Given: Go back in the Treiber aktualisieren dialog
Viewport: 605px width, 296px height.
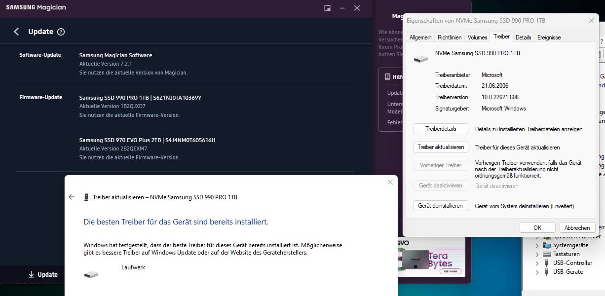Looking at the screenshot, I should point(72,197).
